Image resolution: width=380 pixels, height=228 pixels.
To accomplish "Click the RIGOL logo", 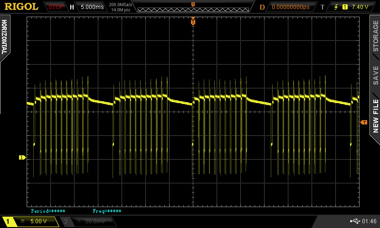I will tap(21, 7).
